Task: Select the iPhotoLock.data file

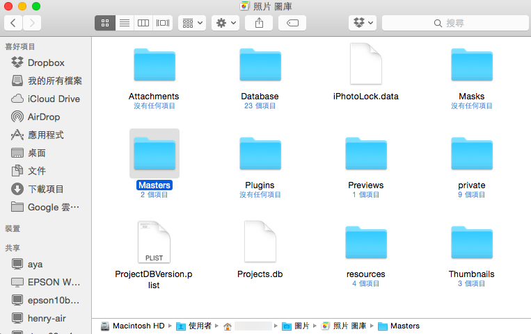Action: tap(366, 64)
